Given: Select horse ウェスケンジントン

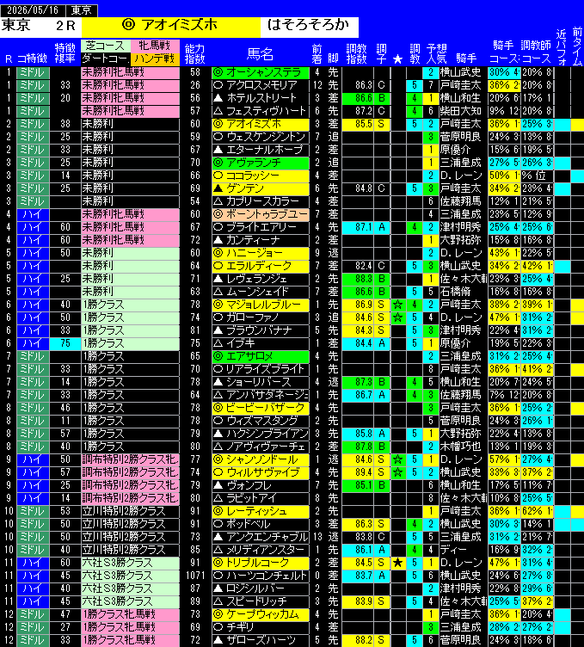Looking at the screenshot, I should [261, 137].
